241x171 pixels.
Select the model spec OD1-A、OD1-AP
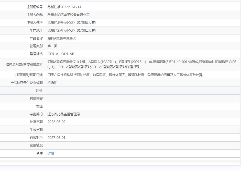pyautogui.click(x=61, y=54)
